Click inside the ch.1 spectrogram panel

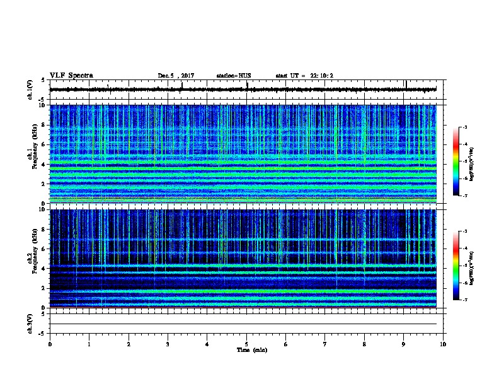(x=243, y=154)
